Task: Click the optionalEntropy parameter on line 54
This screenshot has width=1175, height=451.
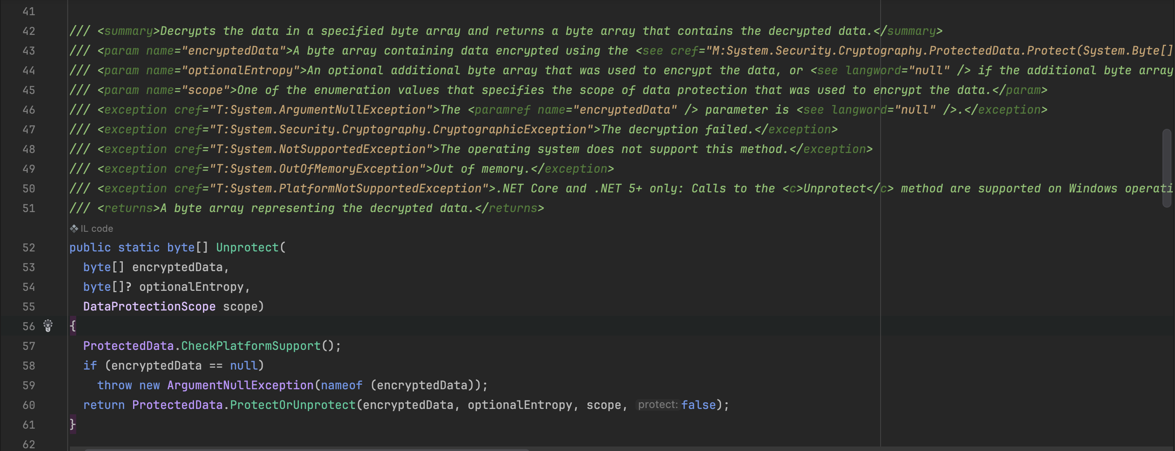Action: (x=191, y=287)
